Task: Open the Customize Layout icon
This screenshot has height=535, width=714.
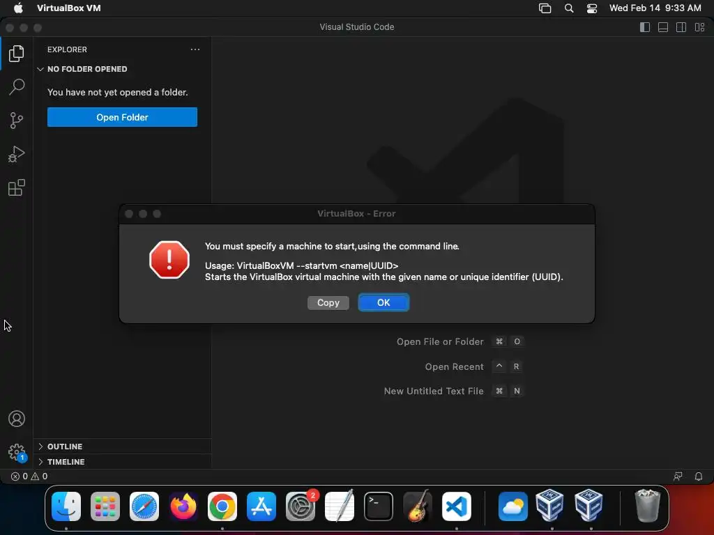Action: (699, 27)
